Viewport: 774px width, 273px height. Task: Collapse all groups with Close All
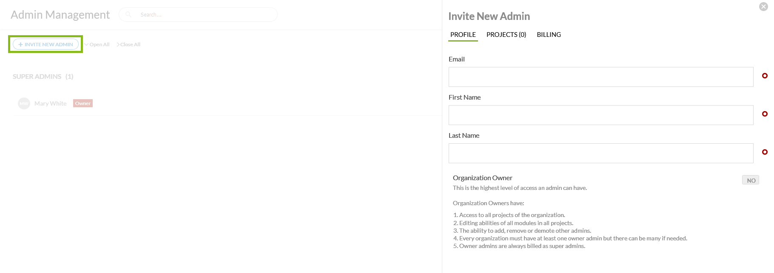point(128,45)
